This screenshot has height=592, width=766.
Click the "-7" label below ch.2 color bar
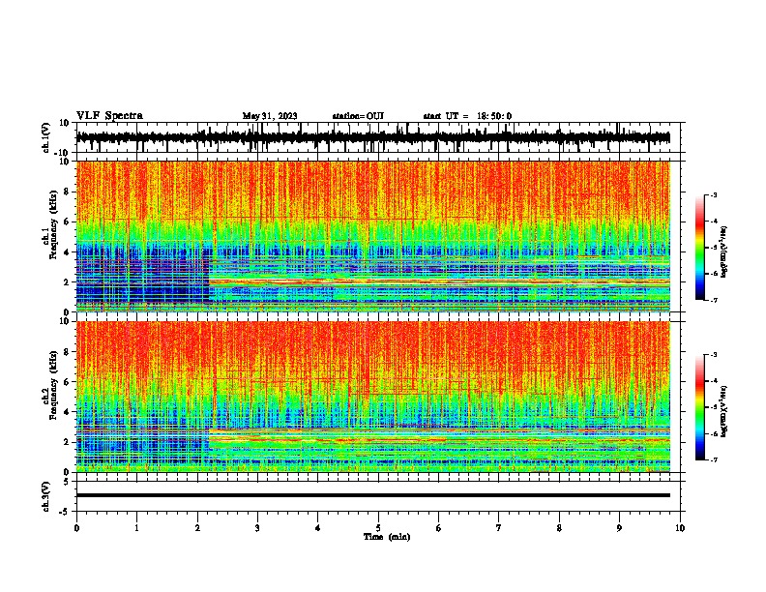[x=714, y=459]
